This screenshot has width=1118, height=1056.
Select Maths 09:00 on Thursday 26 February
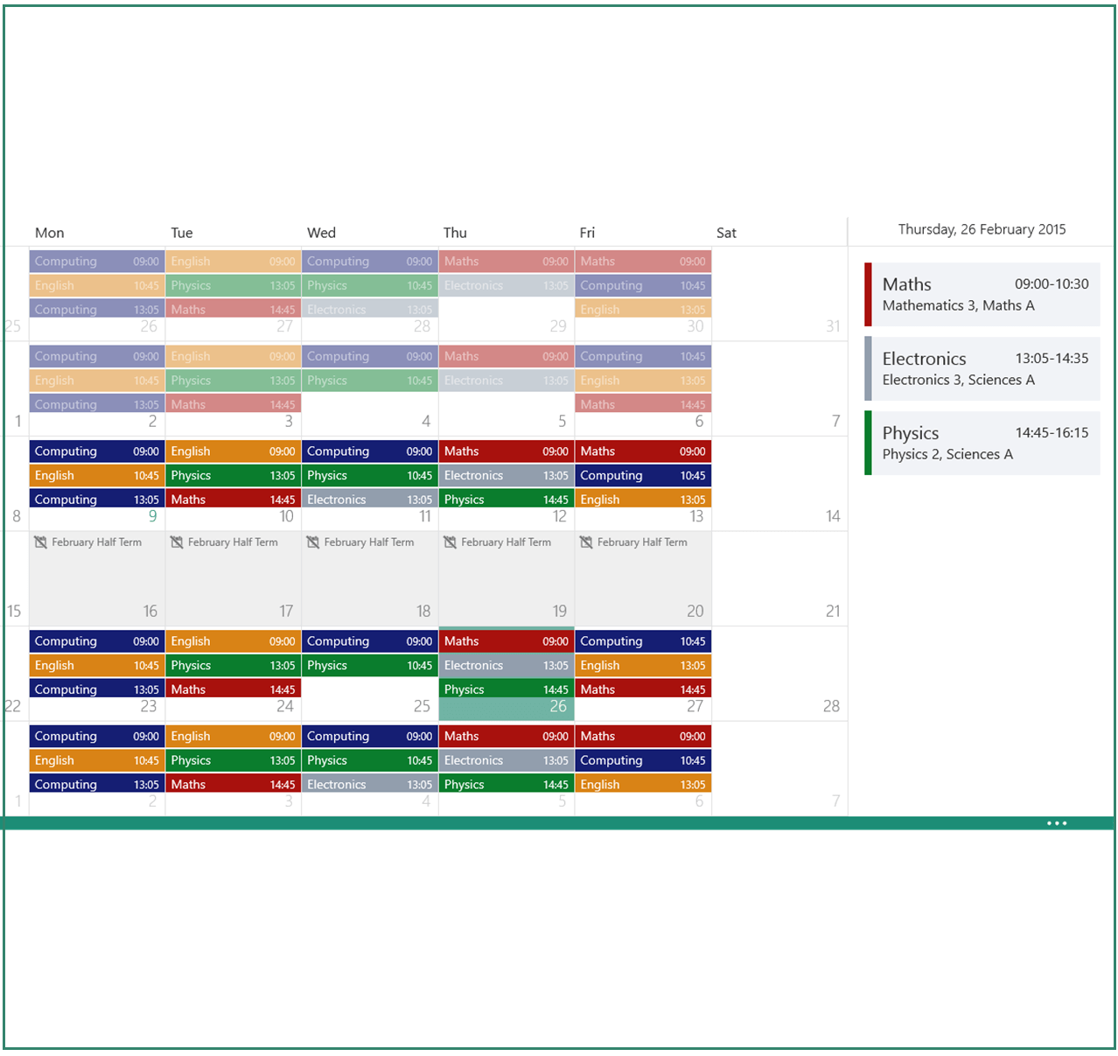click(507, 641)
